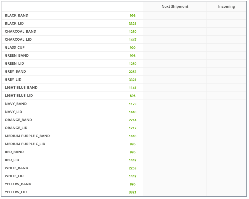This screenshot has width=249, height=199.
Task: Click the GLASS_CUP quantity 900
Action: coord(133,48)
